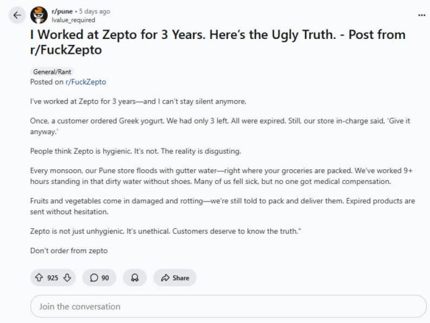430x323 pixels.
Task: Open the r/pune subreddit link
Action: 62,11
